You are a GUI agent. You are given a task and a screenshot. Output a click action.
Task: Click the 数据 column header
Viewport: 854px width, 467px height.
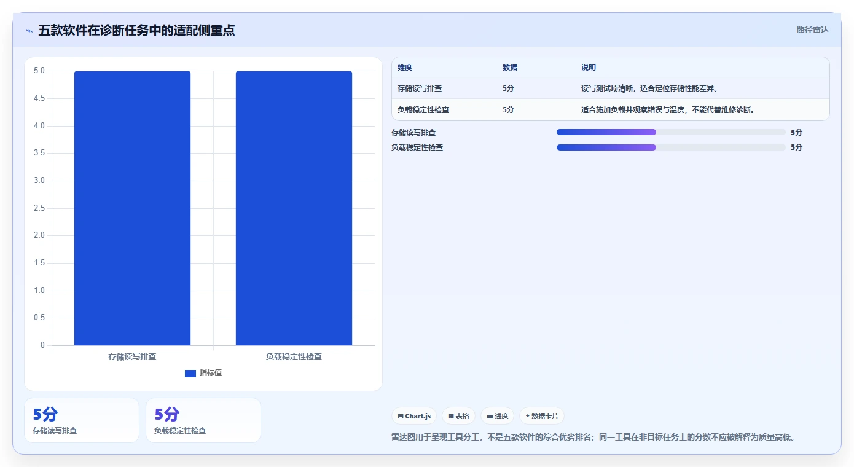point(510,68)
